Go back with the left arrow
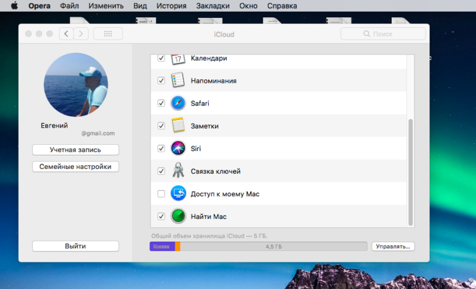 coord(66,33)
